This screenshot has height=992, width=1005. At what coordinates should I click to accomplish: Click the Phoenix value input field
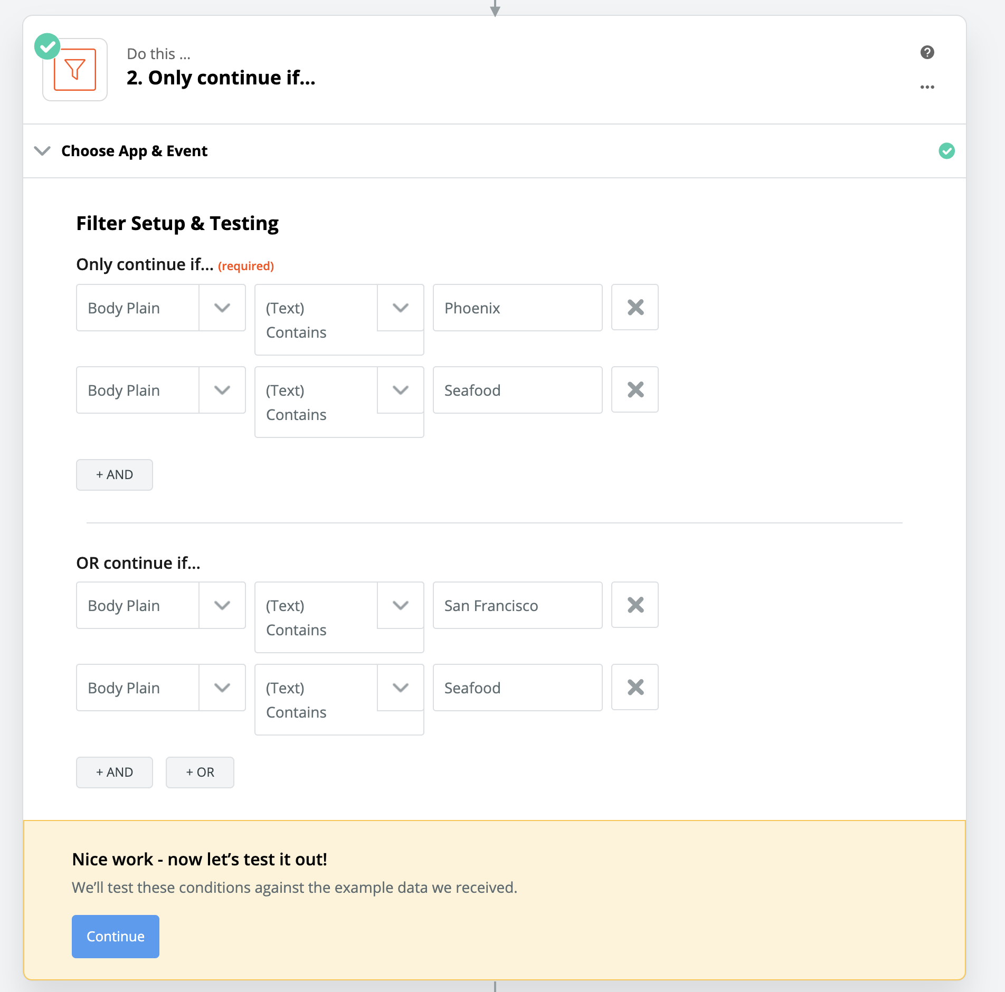[517, 308]
